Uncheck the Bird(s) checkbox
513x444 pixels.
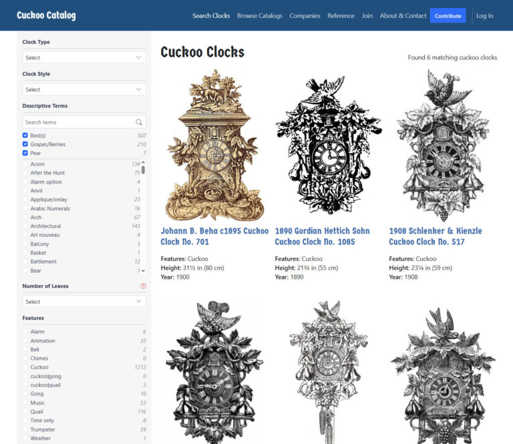coord(25,135)
